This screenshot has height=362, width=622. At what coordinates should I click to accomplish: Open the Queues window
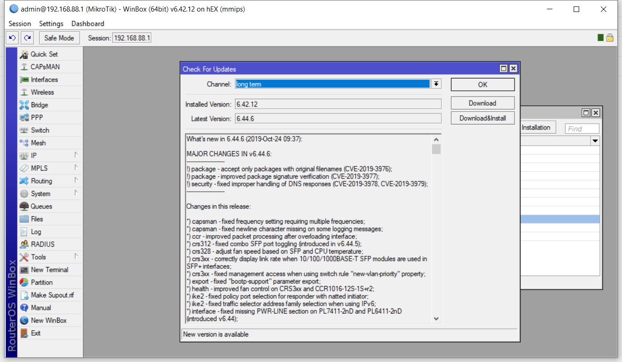tap(50, 206)
